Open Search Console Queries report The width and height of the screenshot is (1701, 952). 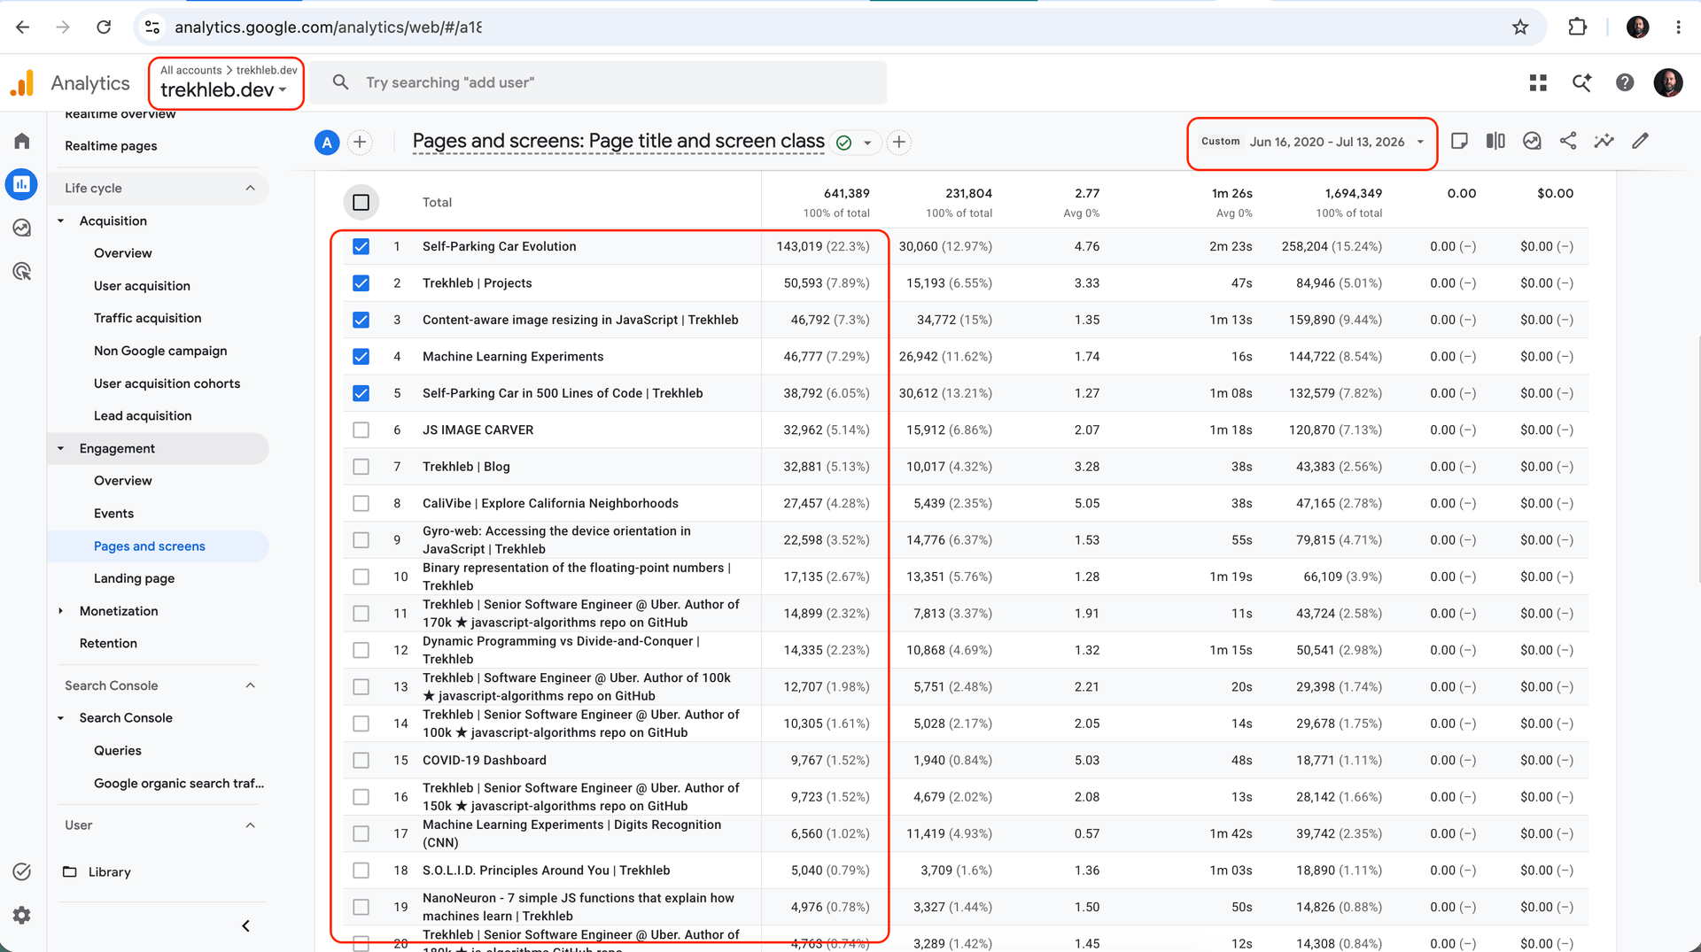(117, 751)
